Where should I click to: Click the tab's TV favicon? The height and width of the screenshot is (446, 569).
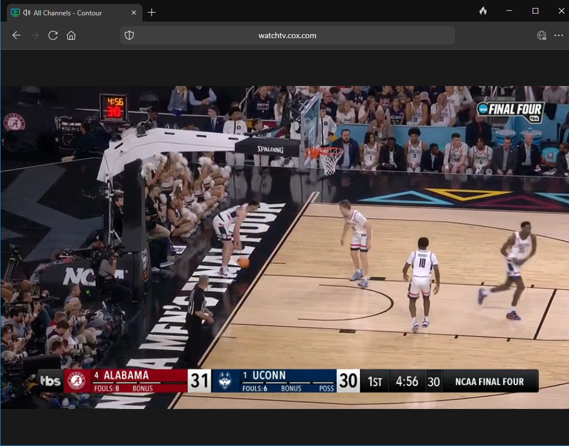(x=15, y=13)
